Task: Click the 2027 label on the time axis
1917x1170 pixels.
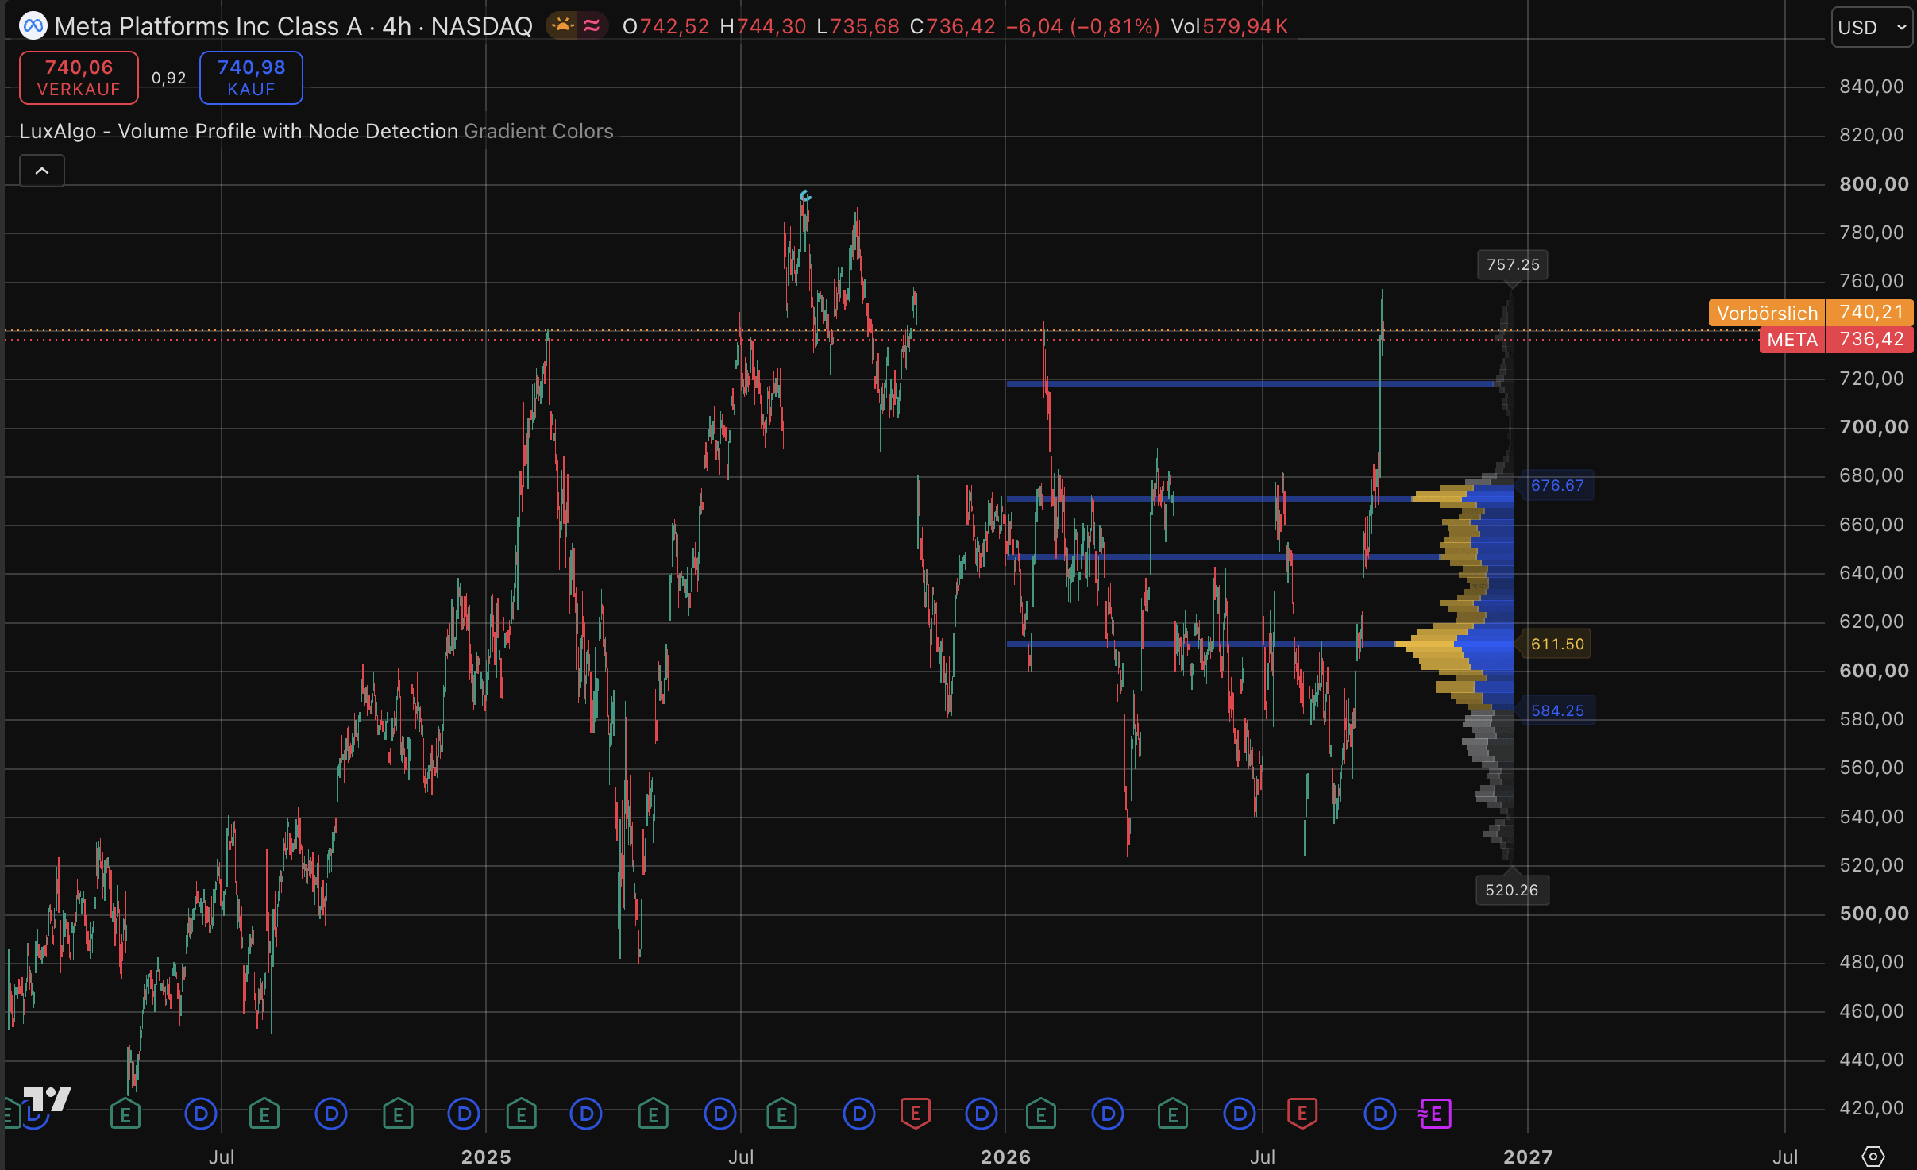Action: (1528, 1157)
